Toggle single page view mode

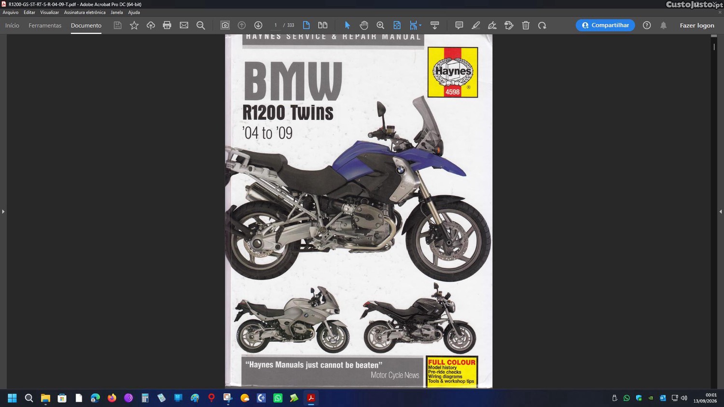coord(306,25)
